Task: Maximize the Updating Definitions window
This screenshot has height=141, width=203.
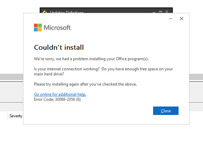Action: pos(161,12)
